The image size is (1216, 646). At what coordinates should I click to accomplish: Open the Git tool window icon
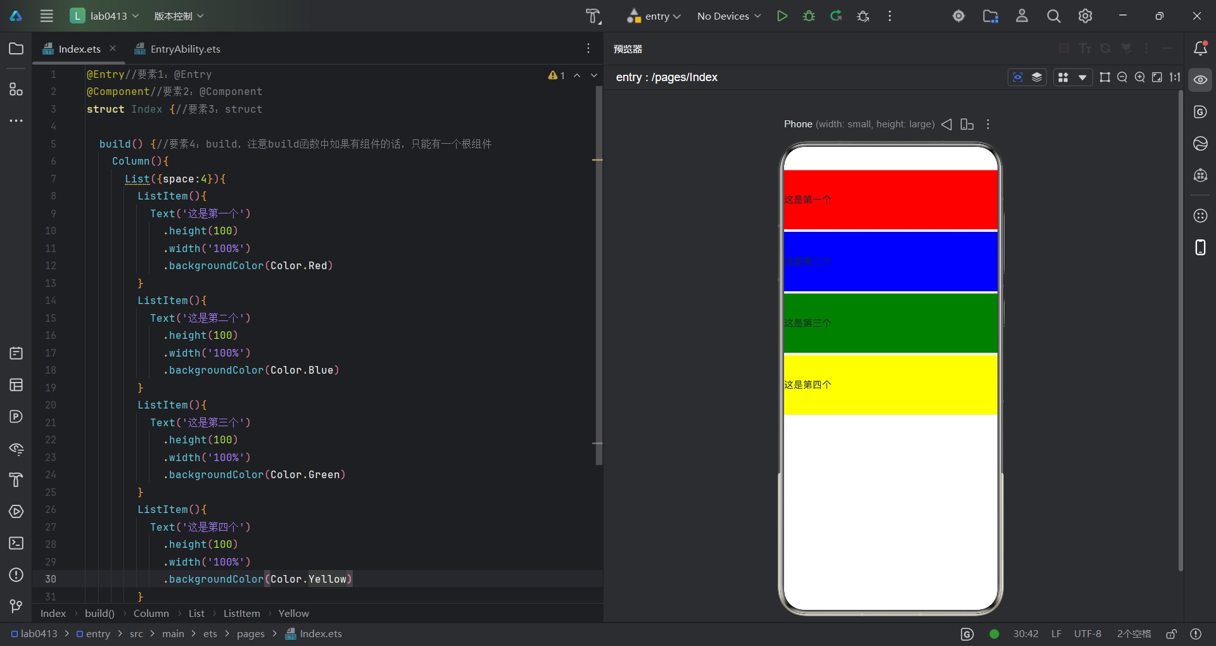(x=16, y=606)
